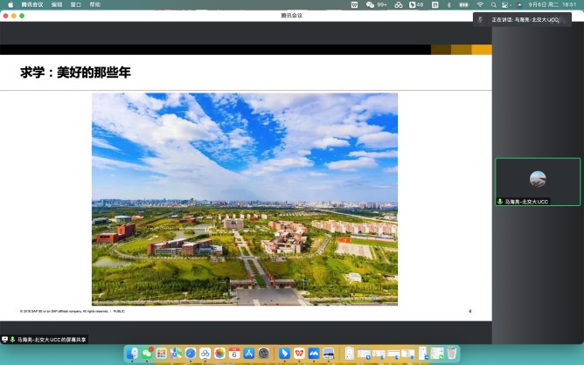
Task: Open the Bluetooth menu bar icon
Action: (448, 4)
